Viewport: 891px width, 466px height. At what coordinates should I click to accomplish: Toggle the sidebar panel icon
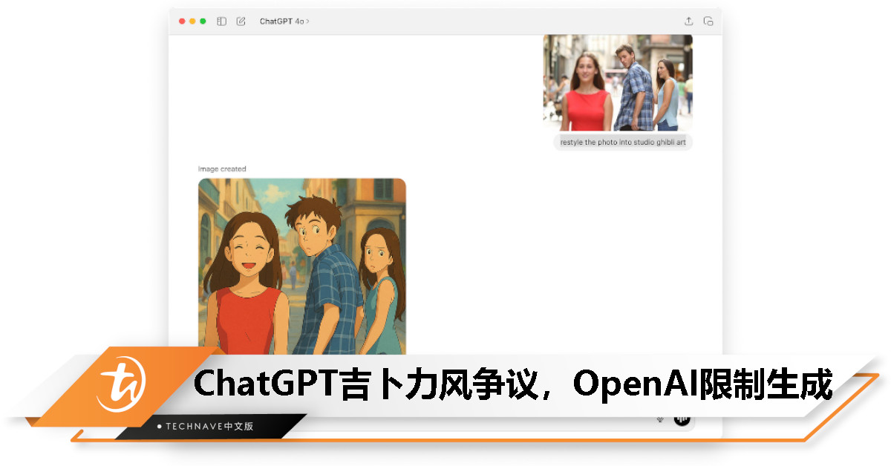pyautogui.click(x=221, y=22)
